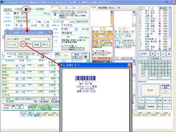Toggle the プレビュー checkbox in print dialog

tap(23, 44)
